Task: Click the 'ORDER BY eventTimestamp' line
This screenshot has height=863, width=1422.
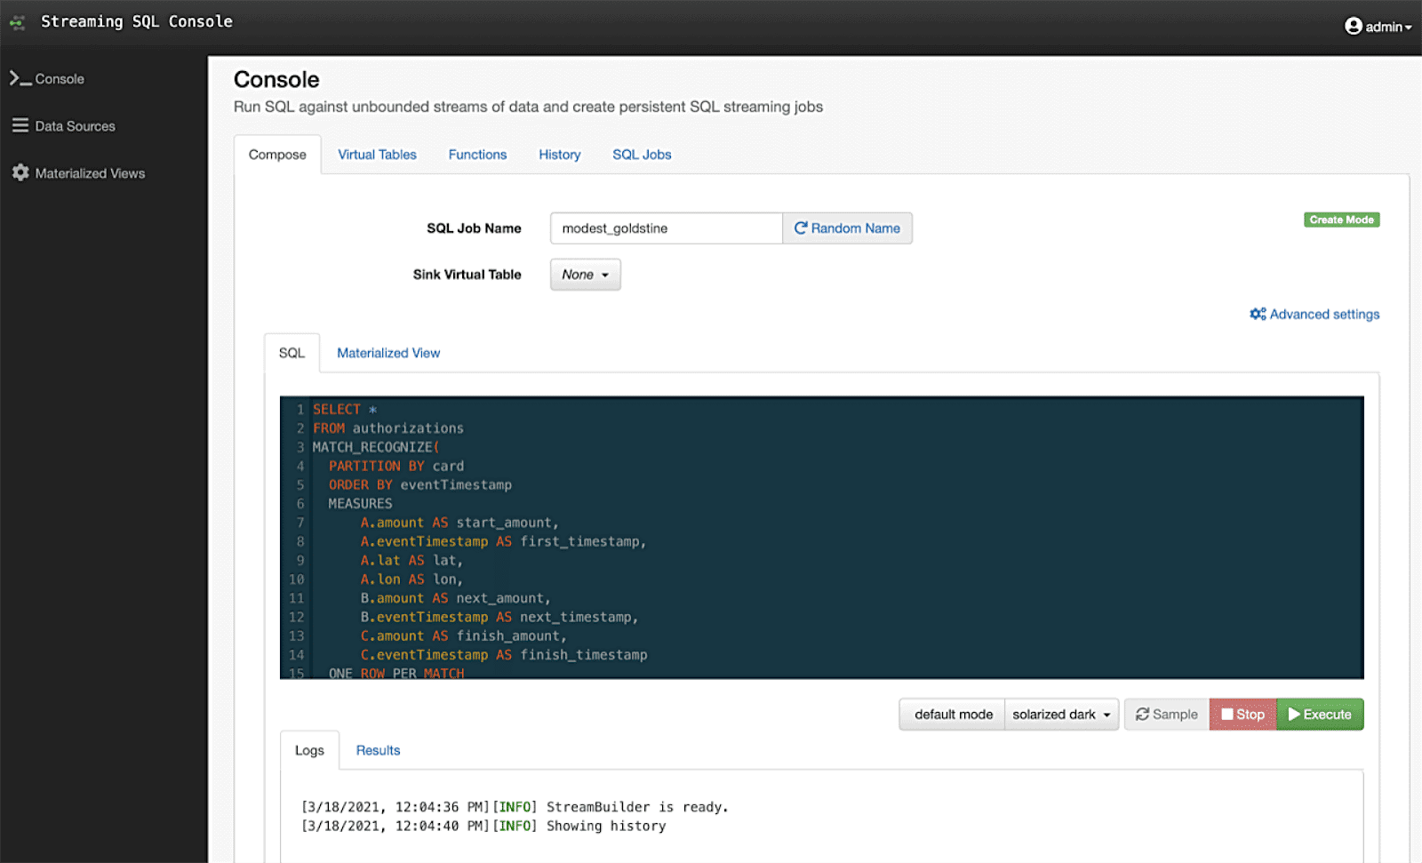Action: tap(420, 484)
